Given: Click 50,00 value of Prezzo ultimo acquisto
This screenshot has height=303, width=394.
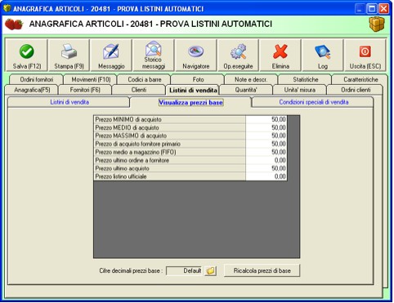Looking at the screenshot, I should tap(266, 168).
